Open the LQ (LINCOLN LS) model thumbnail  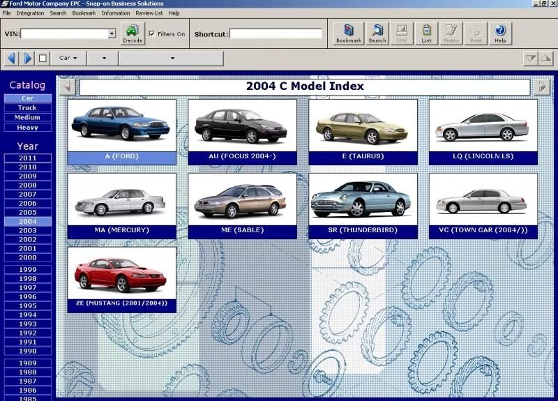point(483,132)
